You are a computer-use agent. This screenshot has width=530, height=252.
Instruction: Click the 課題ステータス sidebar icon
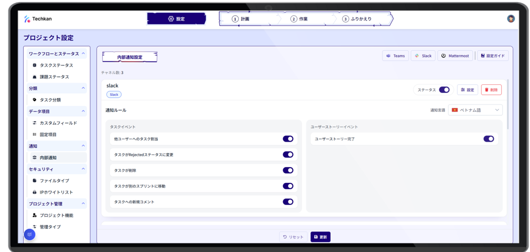click(35, 77)
